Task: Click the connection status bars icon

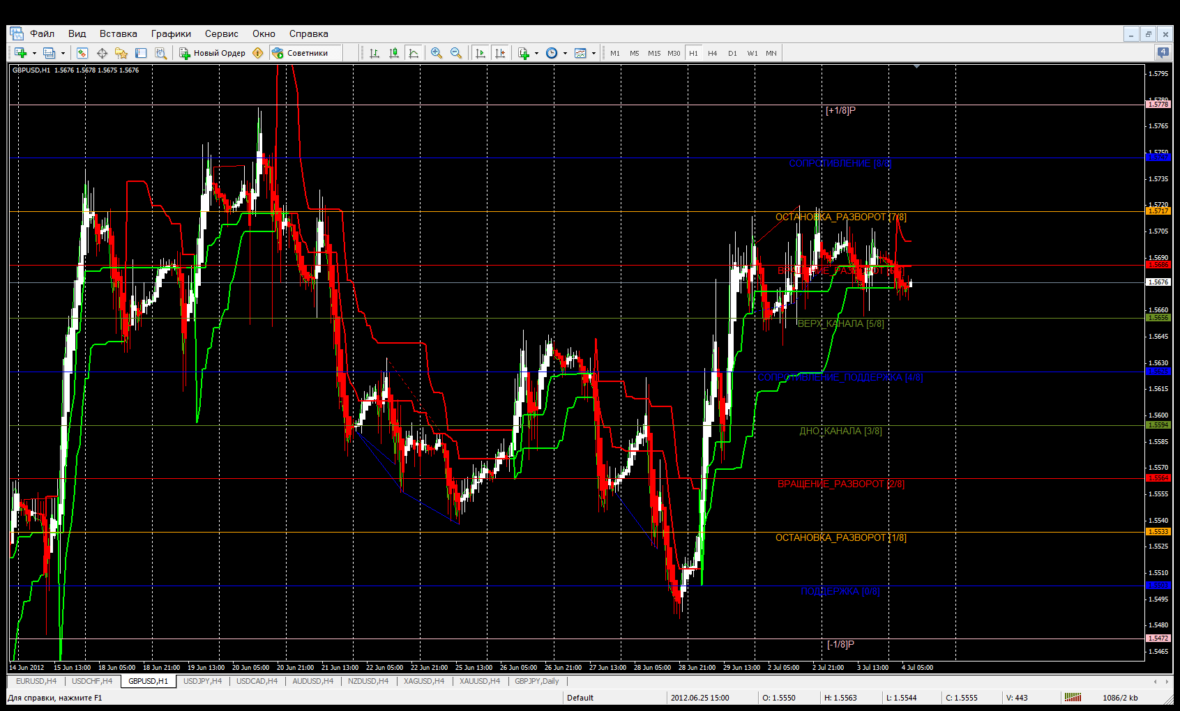Action: click(1073, 697)
